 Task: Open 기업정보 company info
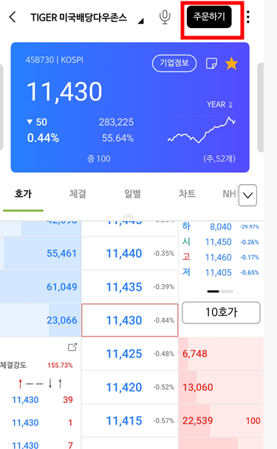pyautogui.click(x=174, y=63)
